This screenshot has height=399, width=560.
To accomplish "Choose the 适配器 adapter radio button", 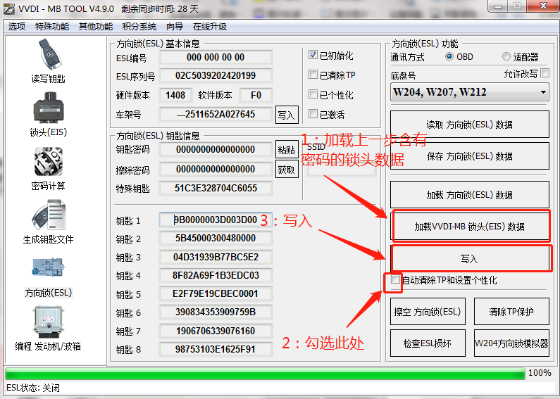I will [x=506, y=57].
